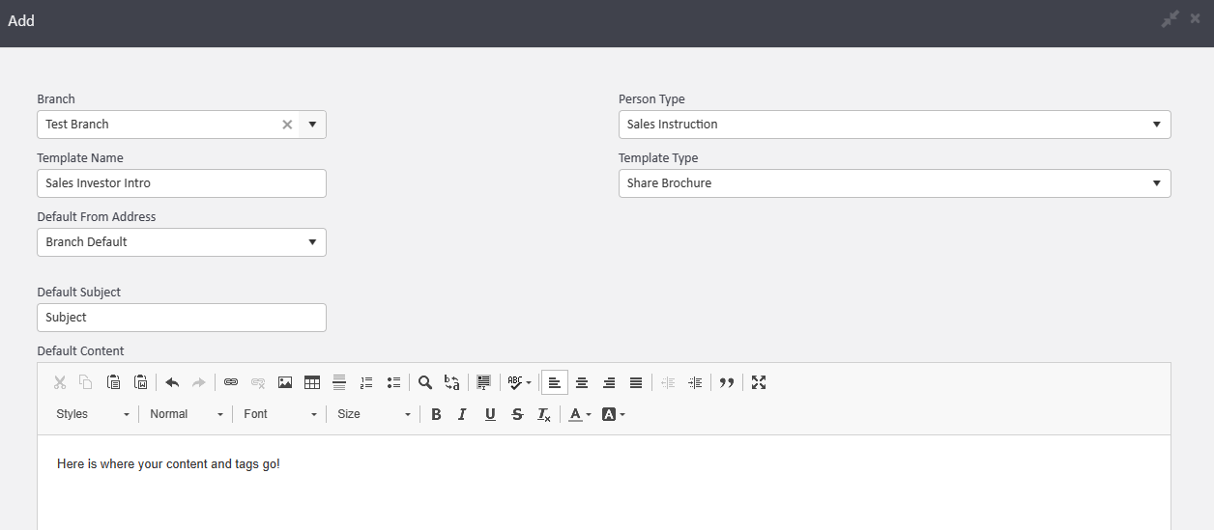Toggle center text alignment
1214x530 pixels.
582,382
